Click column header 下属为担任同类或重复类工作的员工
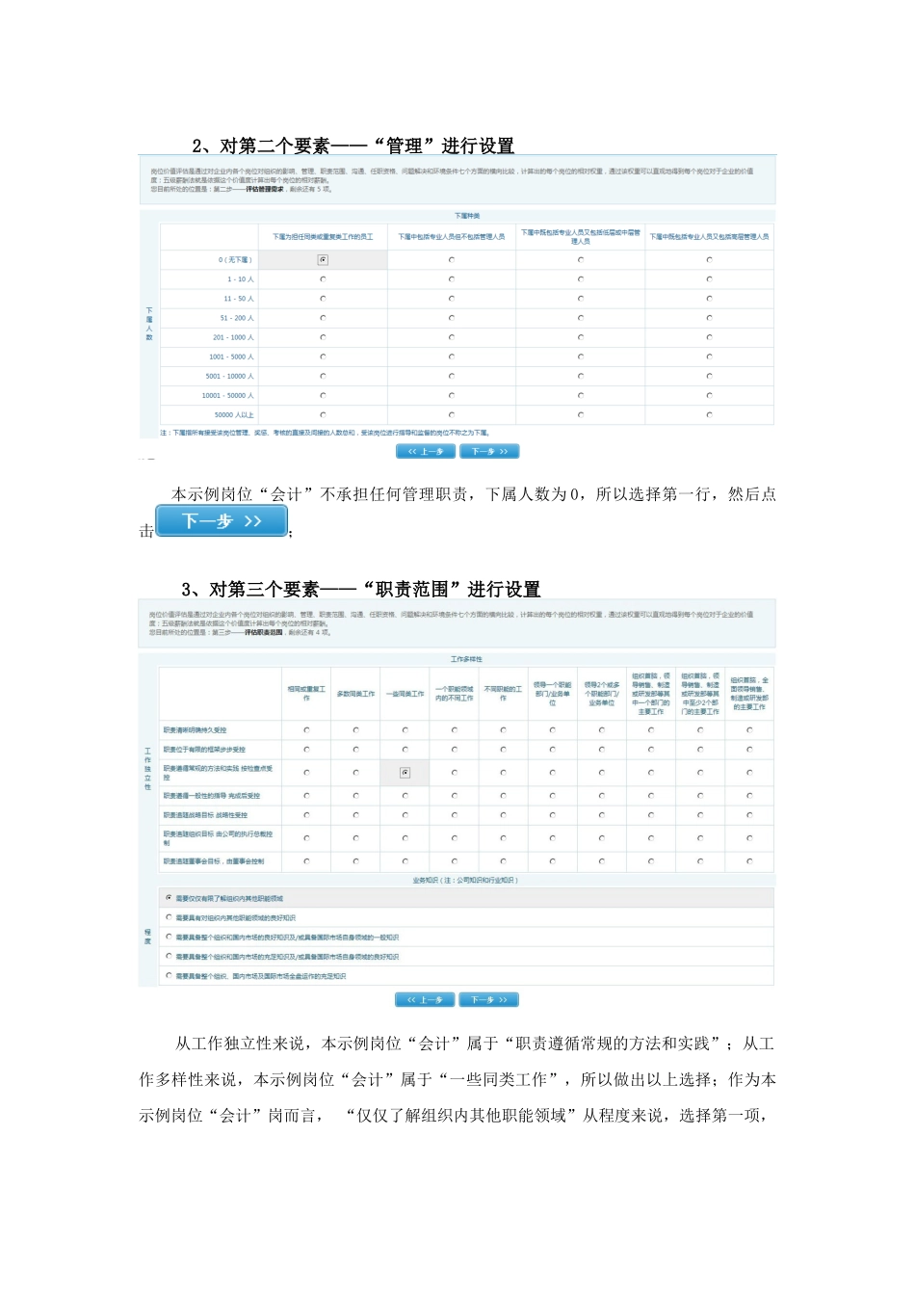Image resolution: width=915 pixels, height=1295 pixels. tap(323, 236)
